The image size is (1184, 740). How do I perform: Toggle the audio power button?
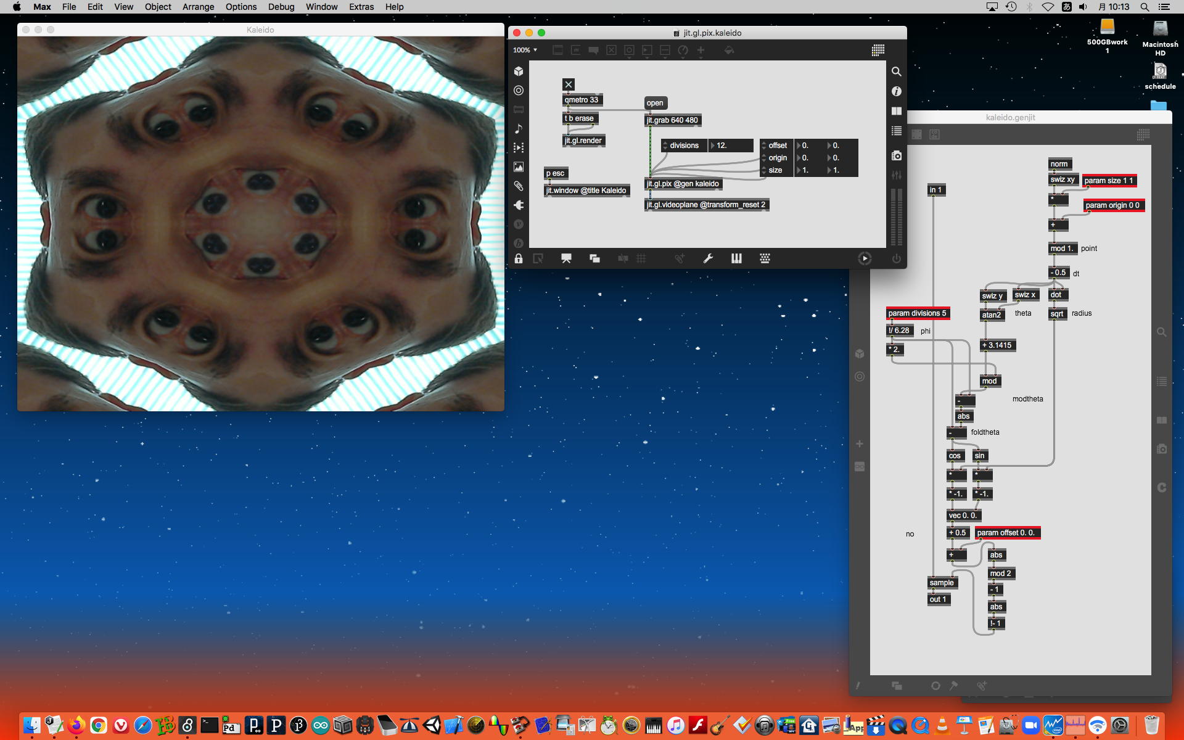(x=897, y=258)
